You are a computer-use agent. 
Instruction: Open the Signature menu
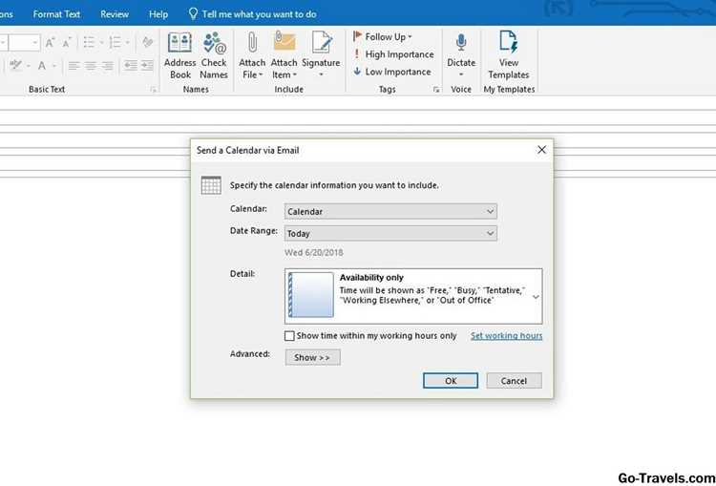click(x=321, y=55)
